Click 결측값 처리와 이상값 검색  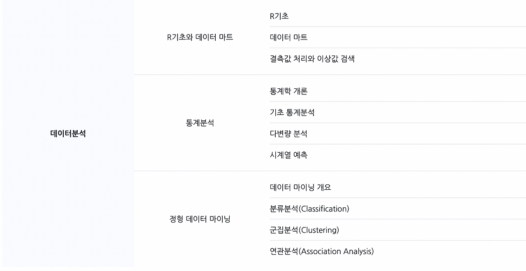pyautogui.click(x=312, y=59)
